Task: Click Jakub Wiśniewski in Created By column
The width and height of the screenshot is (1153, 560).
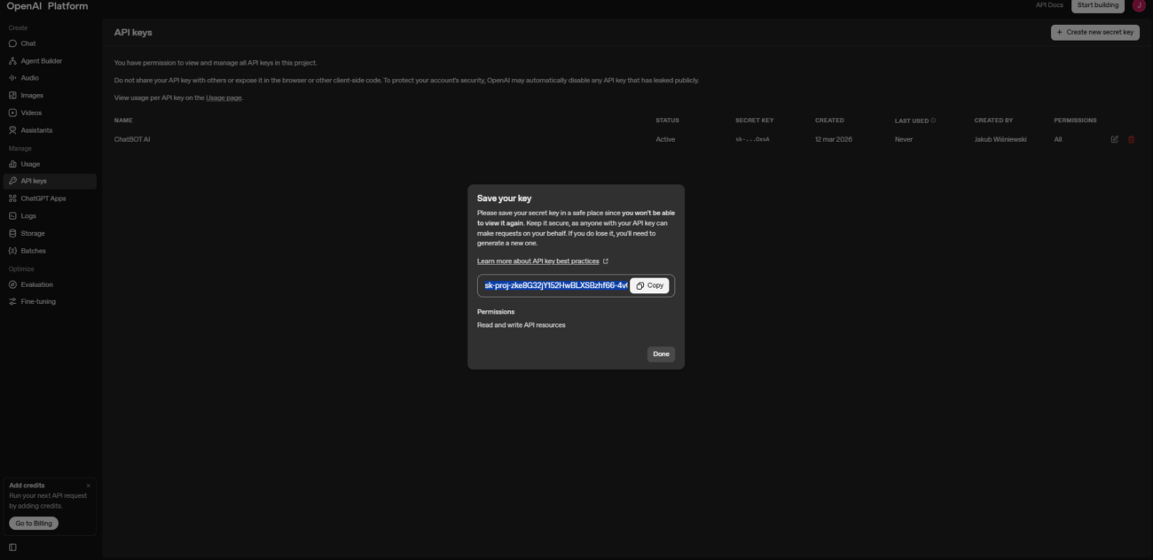Action: click(x=1000, y=139)
